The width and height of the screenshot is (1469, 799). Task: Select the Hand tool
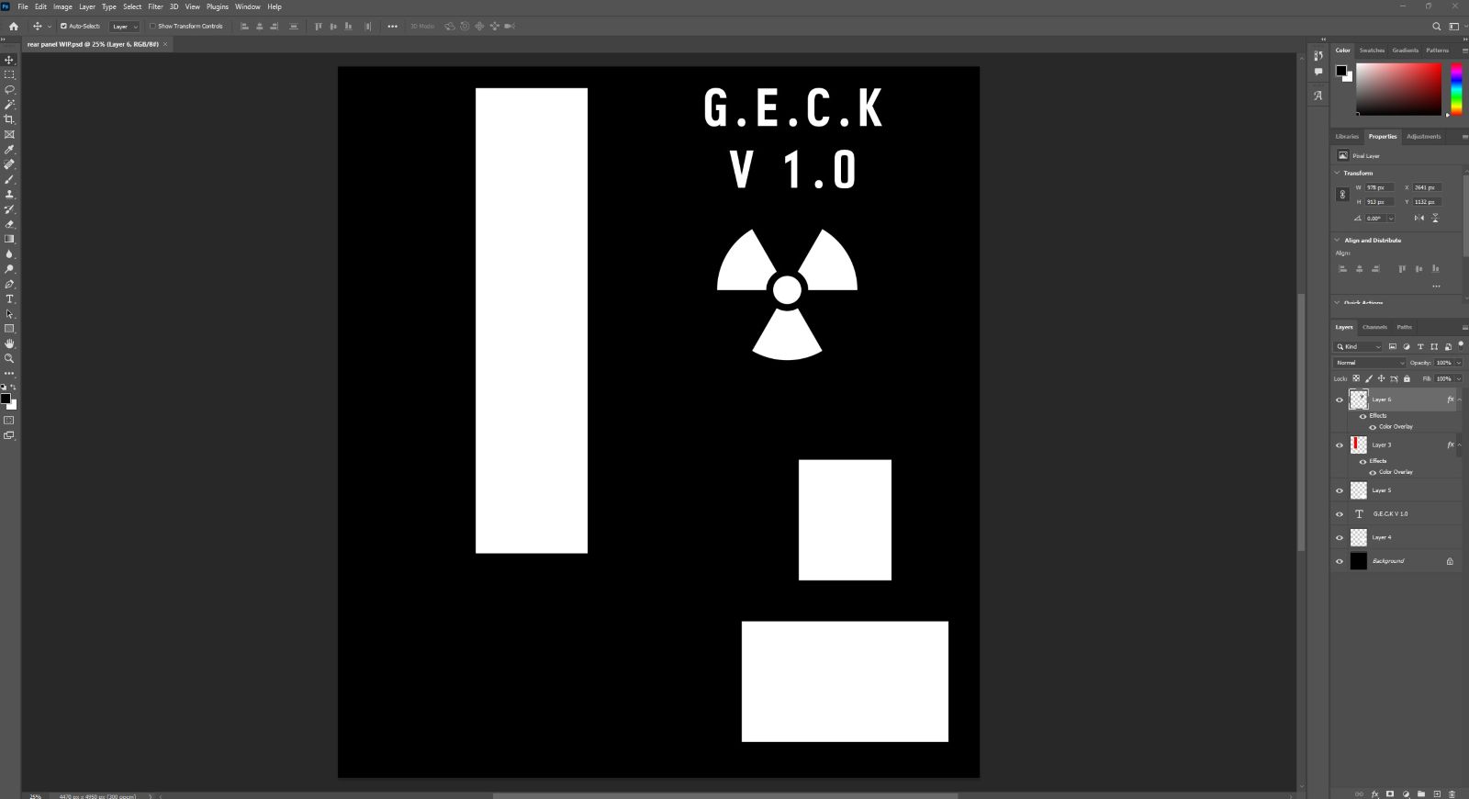[9, 343]
